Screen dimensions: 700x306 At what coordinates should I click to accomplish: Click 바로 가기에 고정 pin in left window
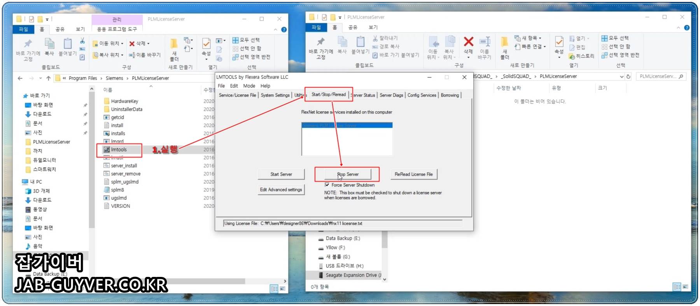(28, 50)
